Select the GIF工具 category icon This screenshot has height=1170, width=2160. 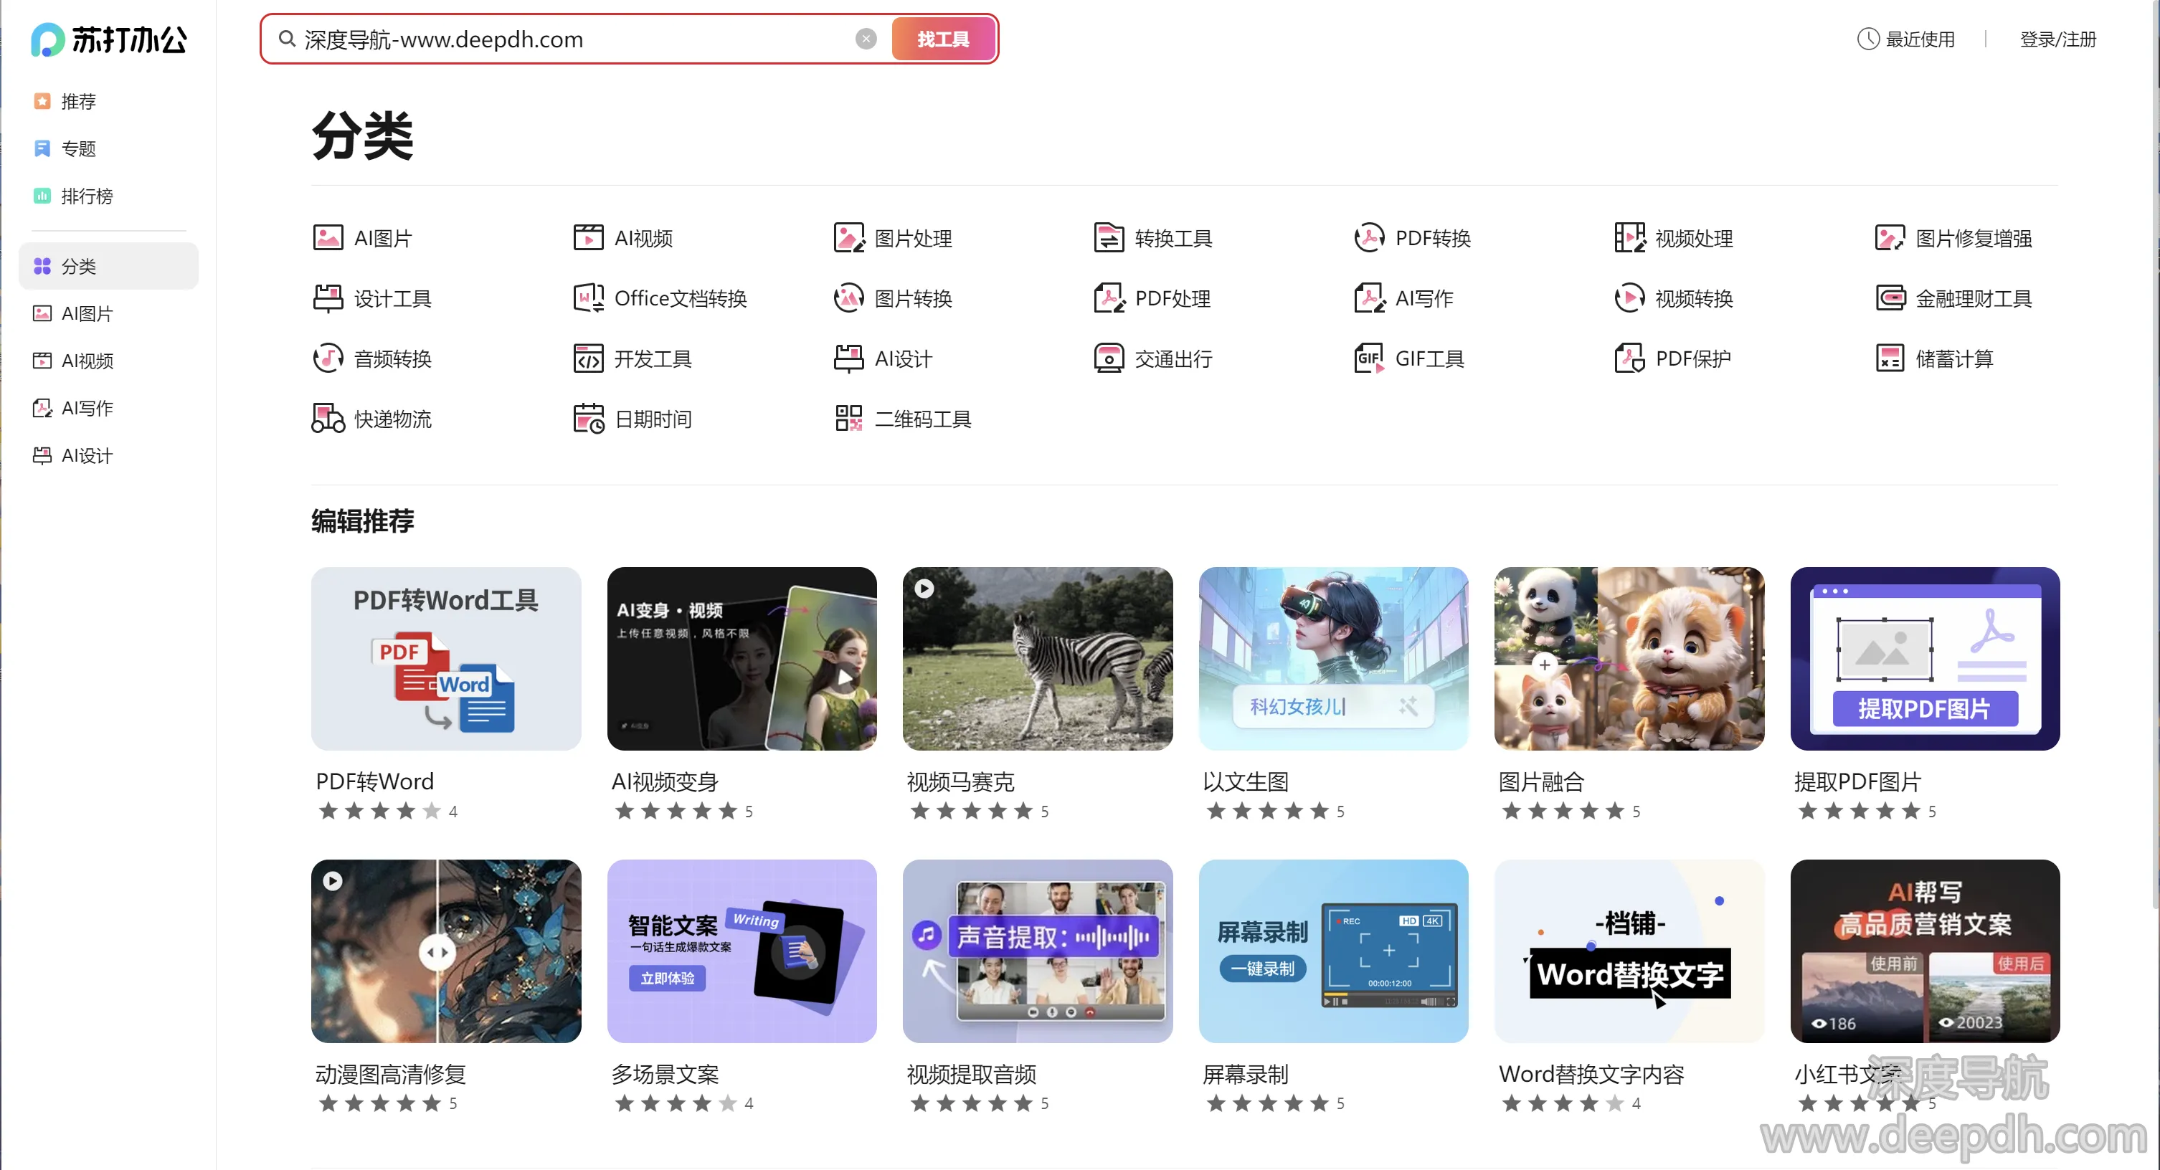click(x=1368, y=358)
